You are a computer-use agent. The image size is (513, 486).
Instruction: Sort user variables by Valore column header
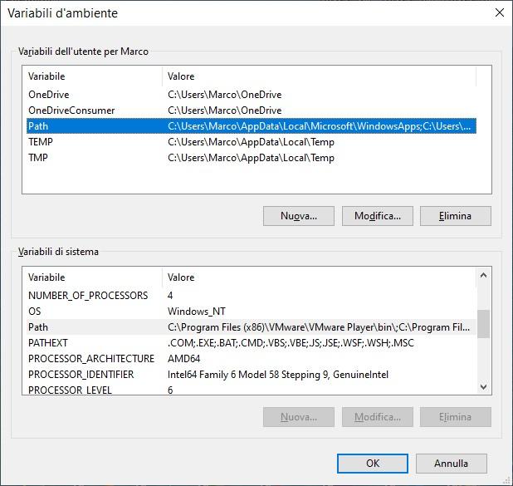point(320,76)
